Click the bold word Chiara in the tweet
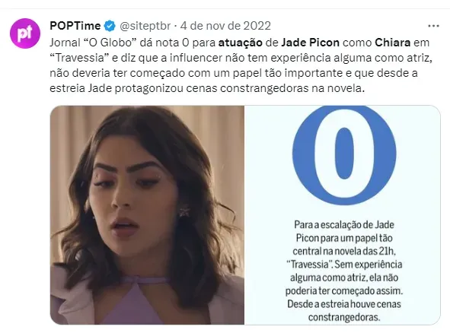Viewport: 450px width, 333px height. tap(393, 43)
